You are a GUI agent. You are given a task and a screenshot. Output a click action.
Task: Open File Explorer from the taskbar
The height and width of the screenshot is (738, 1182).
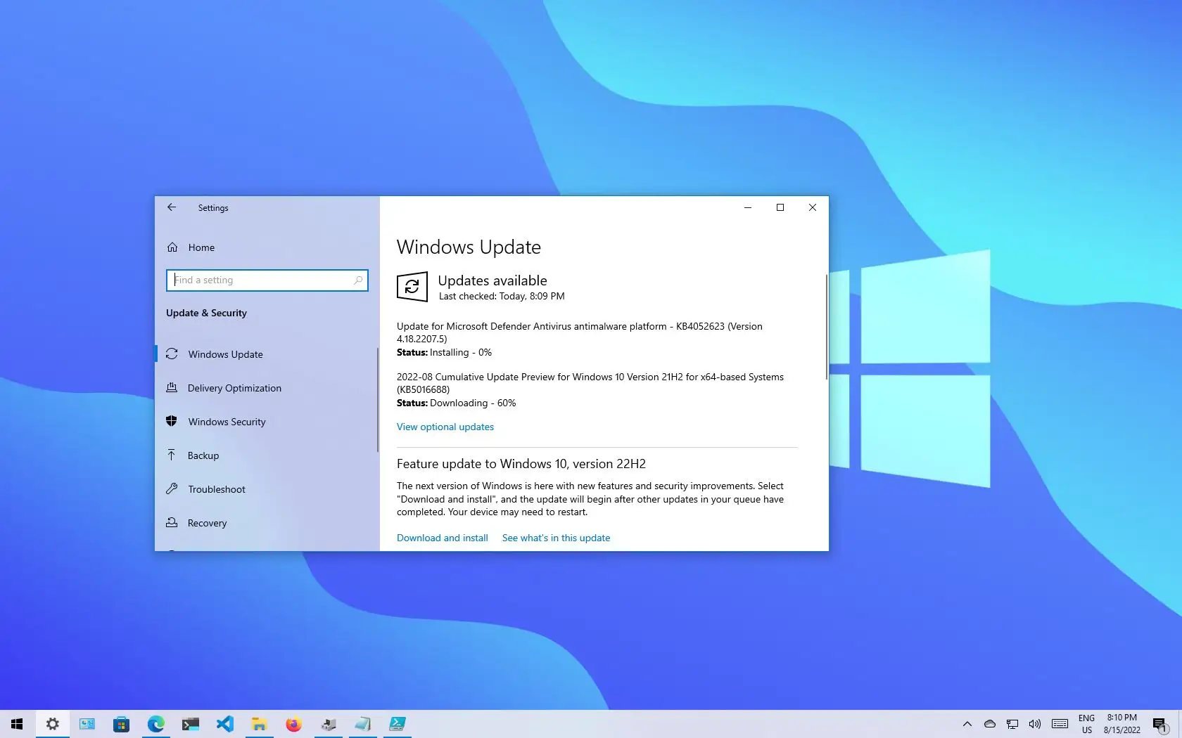coord(259,724)
